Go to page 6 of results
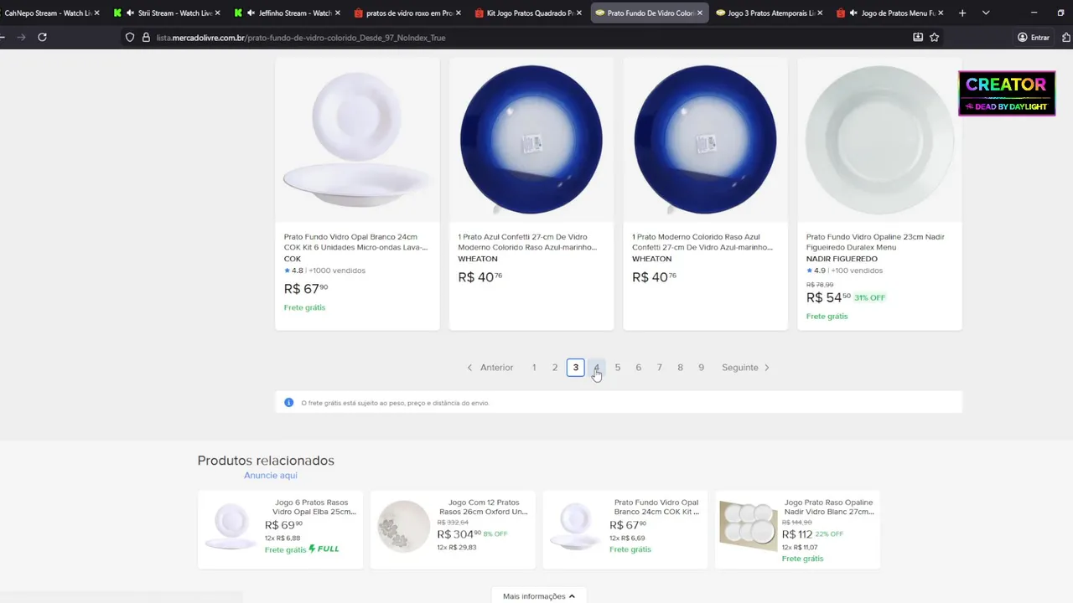1073x603 pixels. pyautogui.click(x=639, y=368)
